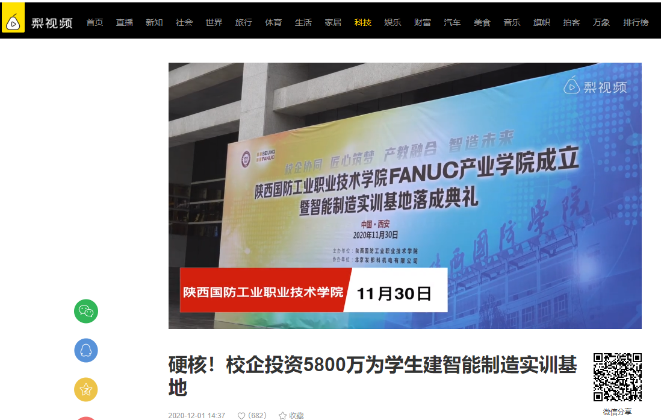Open the 首页 home menu item
This screenshot has height=420, width=661.
pos(95,22)
